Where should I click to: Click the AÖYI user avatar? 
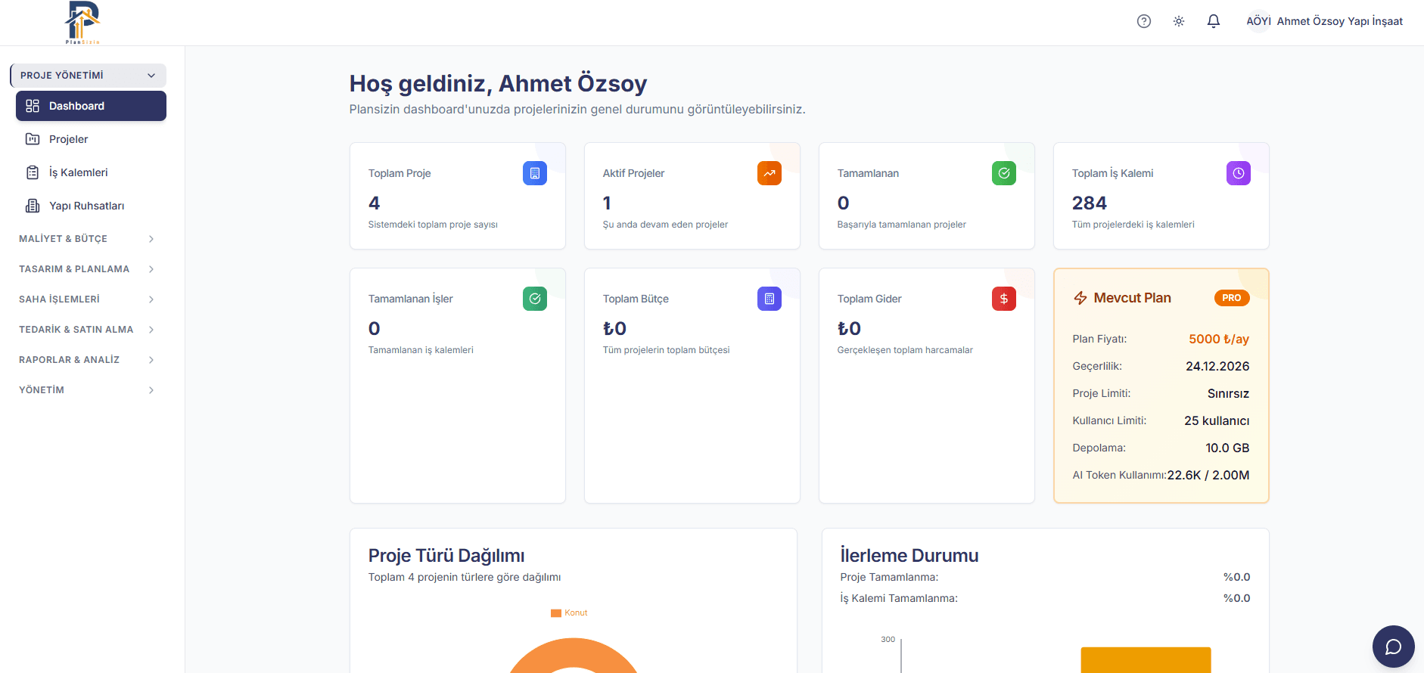click(x=1259, y=21)
